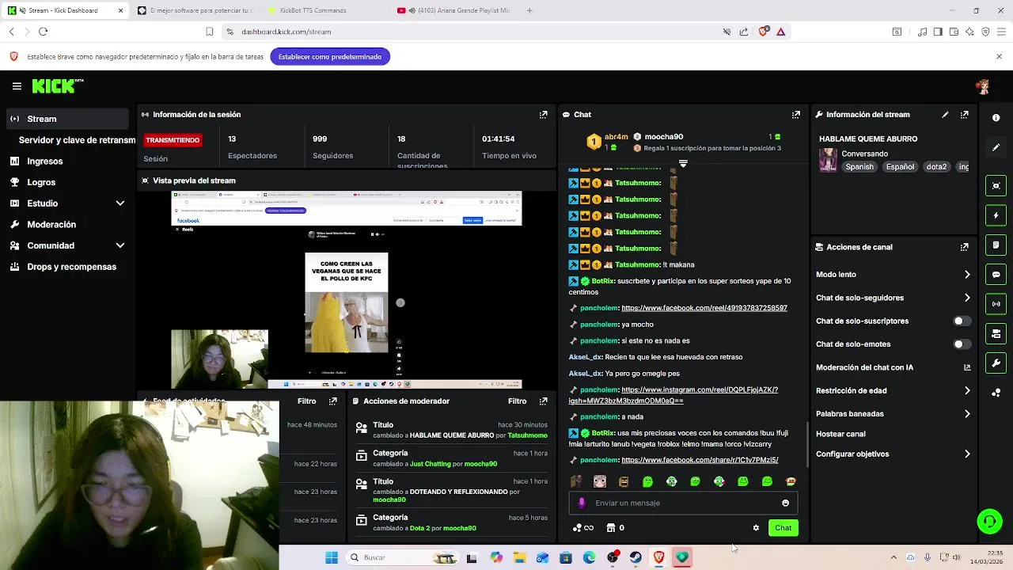Screen dimensions: 1013x570
Task: Toggle Chat de solo-suscriptores switch
Action: tap(962, 321)
